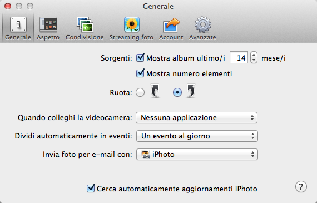The height and width of the screenshot is (203, 317).
Task: Click the clockwise rotate arrow icon
Action: pyautogui.click(x=191, y=91)
